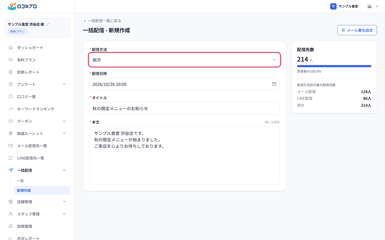Click the 一括配信 paper plane icon

point(11,170)
